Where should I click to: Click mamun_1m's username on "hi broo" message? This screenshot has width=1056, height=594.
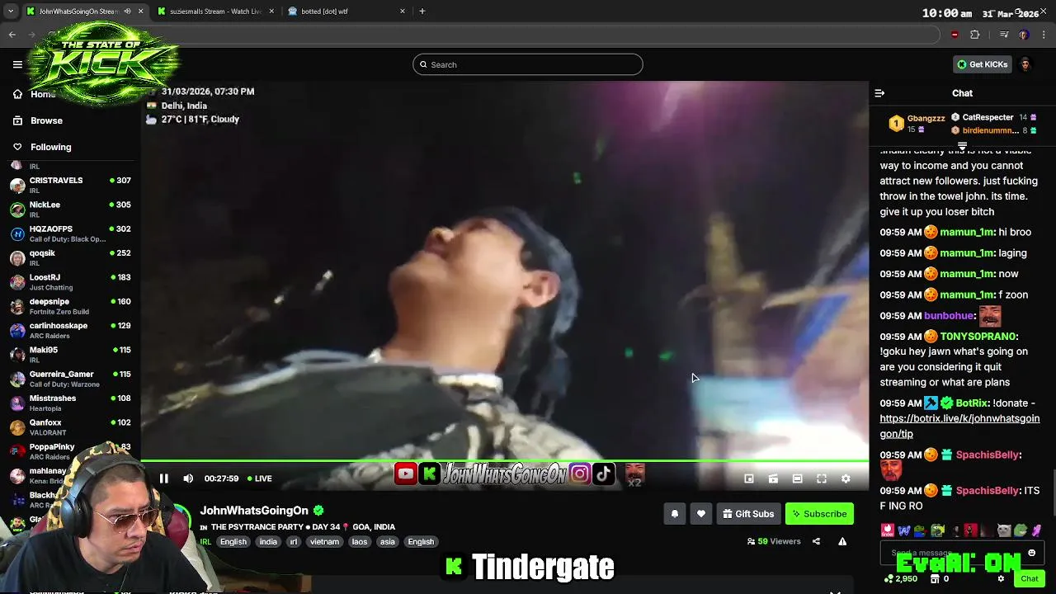click(x=967, y=233)
